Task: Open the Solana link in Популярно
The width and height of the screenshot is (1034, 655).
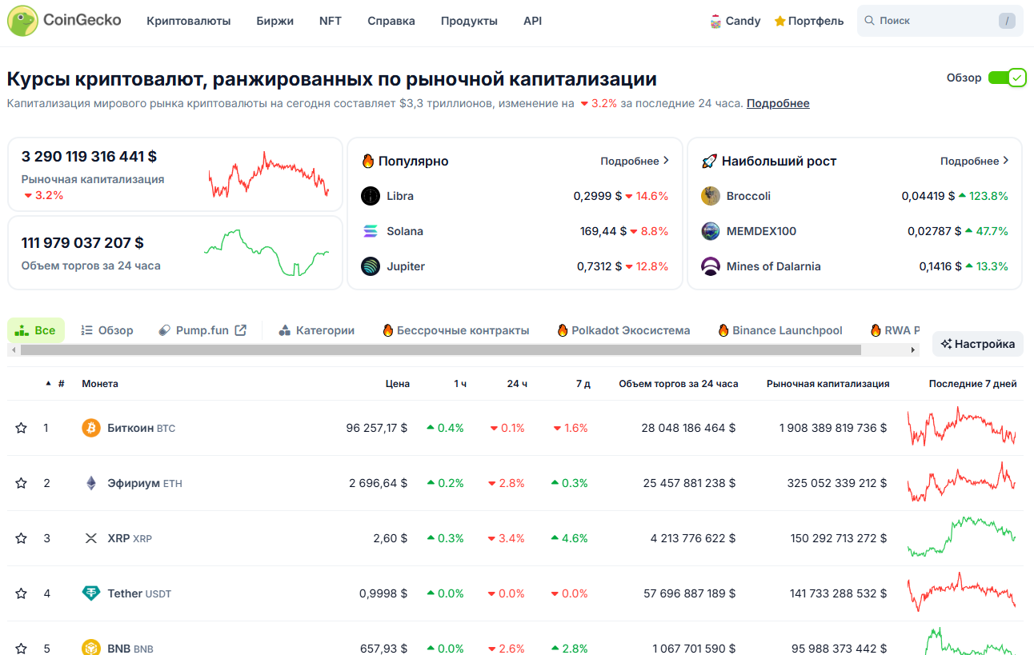Action: [x=405, y=231]
